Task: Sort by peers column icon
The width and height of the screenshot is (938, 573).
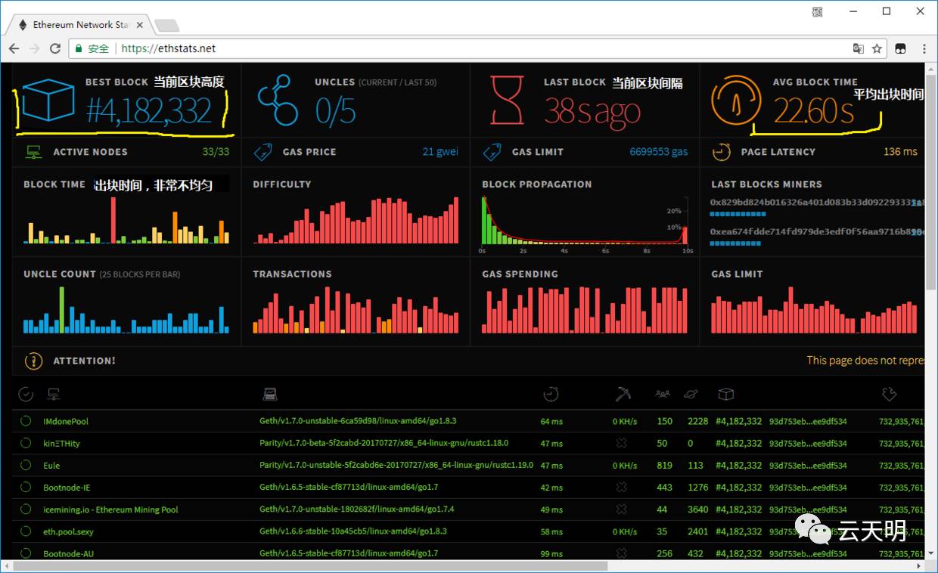Action: click(x=663, y=394)
